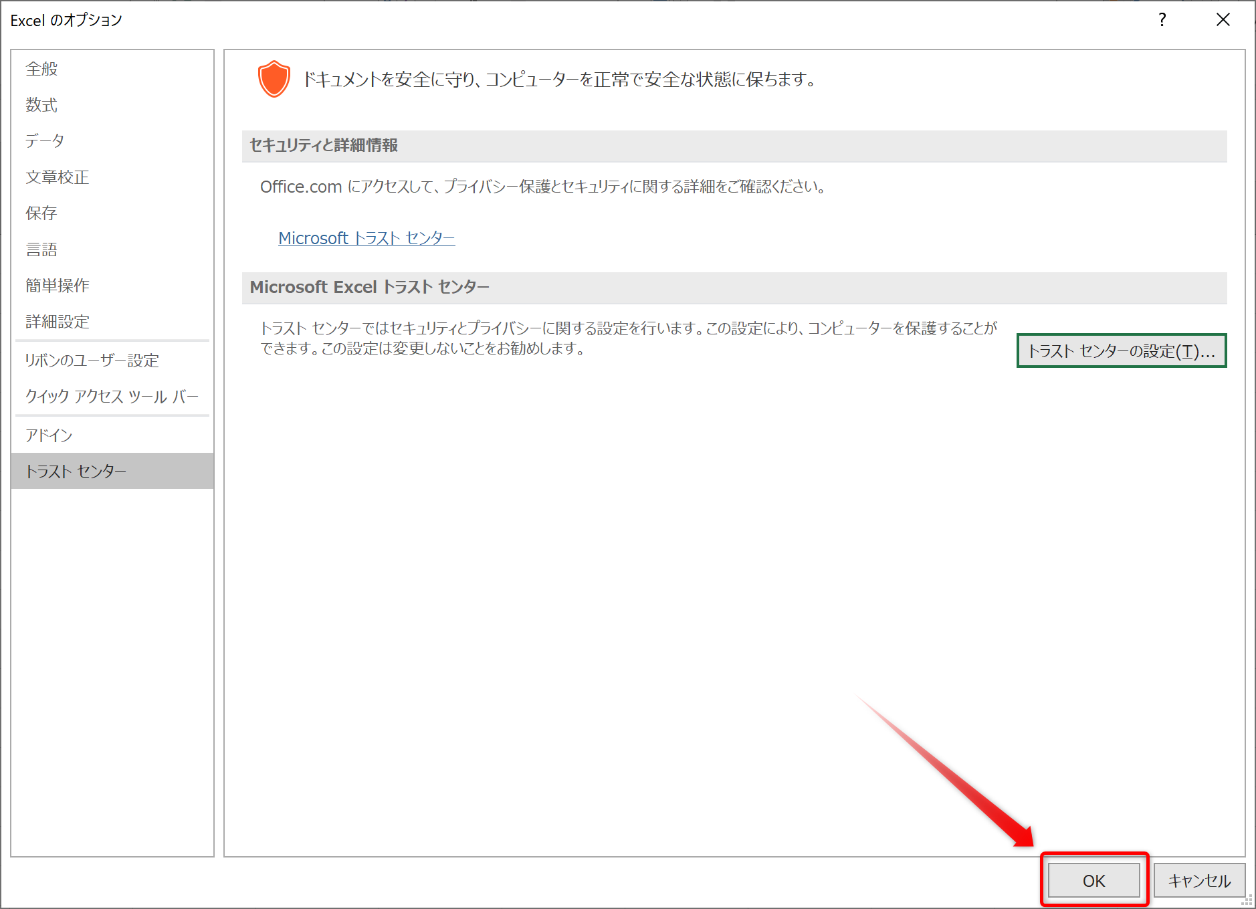
Task: Select 数式 in the sidebar
Action: tap(112, 105)
